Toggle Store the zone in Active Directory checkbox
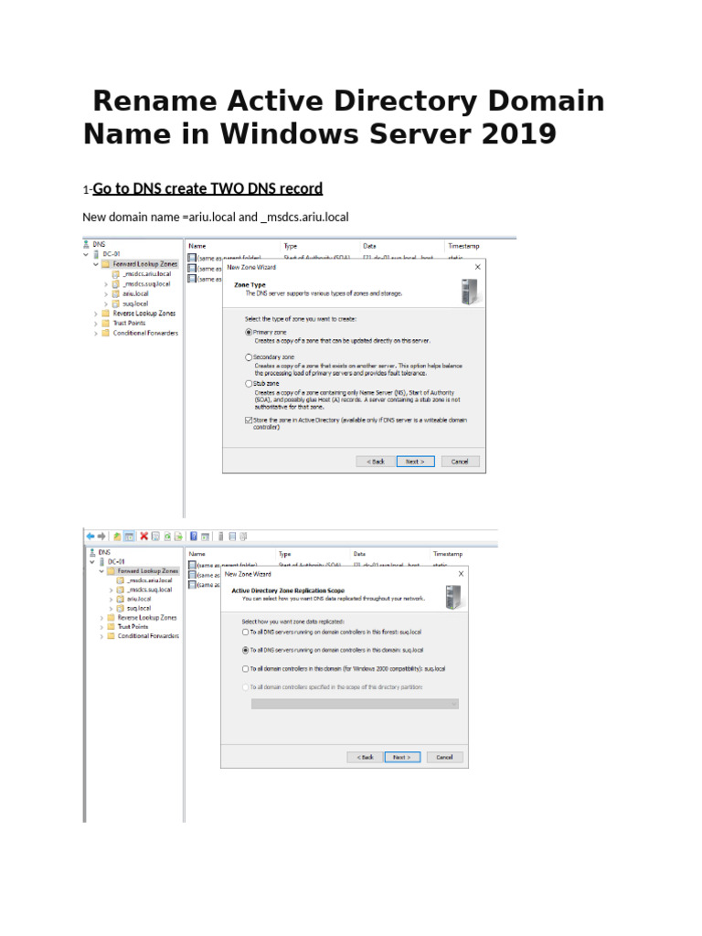702x936 pixels. pyautogui.click(x=249, y=420)
